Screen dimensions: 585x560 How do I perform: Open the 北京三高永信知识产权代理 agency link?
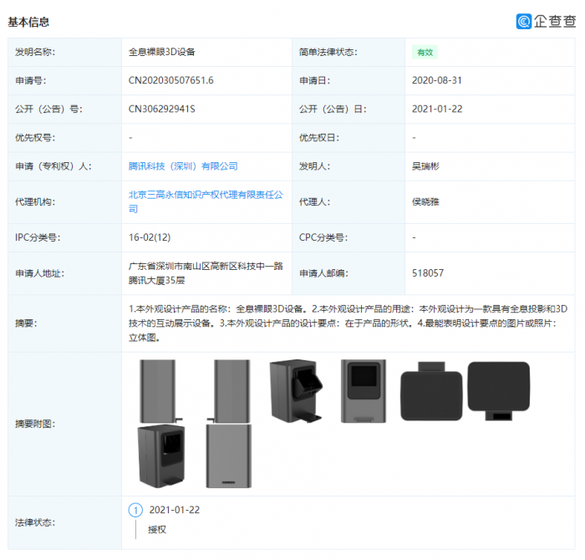click(x=205, y=195)
